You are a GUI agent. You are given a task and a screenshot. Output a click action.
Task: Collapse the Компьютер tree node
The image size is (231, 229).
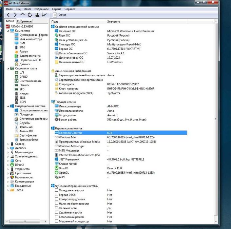[8, 31]
